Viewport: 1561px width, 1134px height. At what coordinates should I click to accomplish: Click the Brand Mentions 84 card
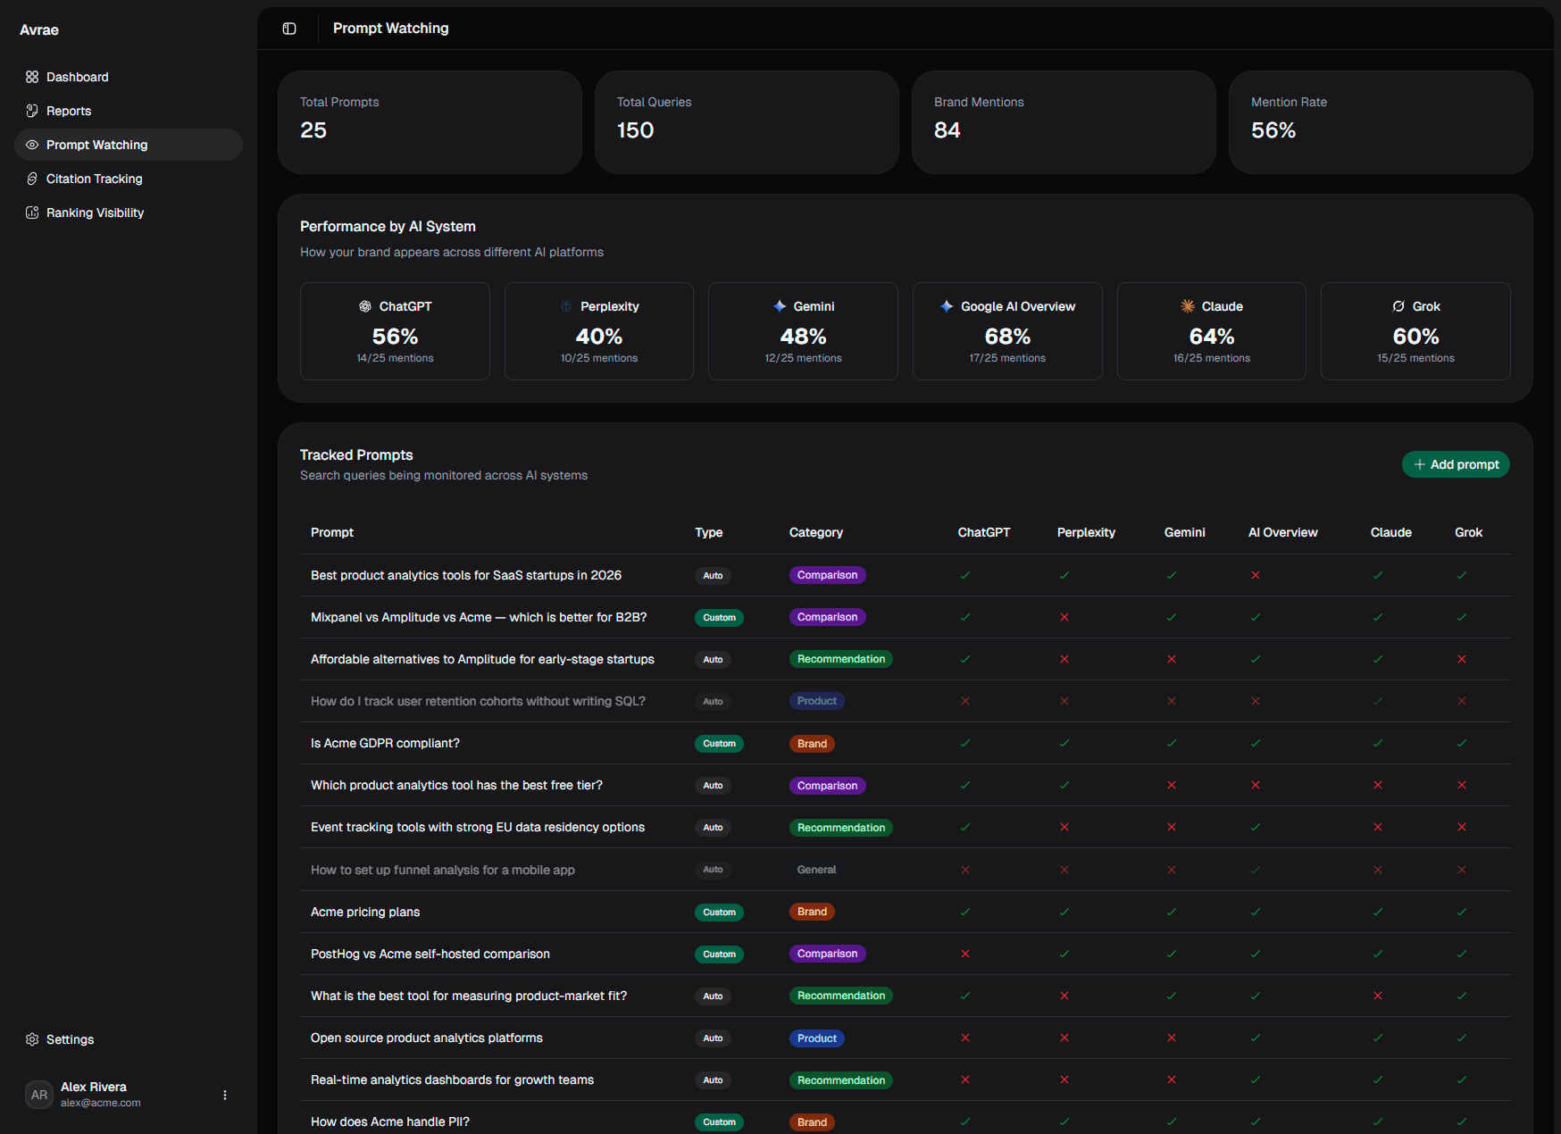[x=1064, y=122]
